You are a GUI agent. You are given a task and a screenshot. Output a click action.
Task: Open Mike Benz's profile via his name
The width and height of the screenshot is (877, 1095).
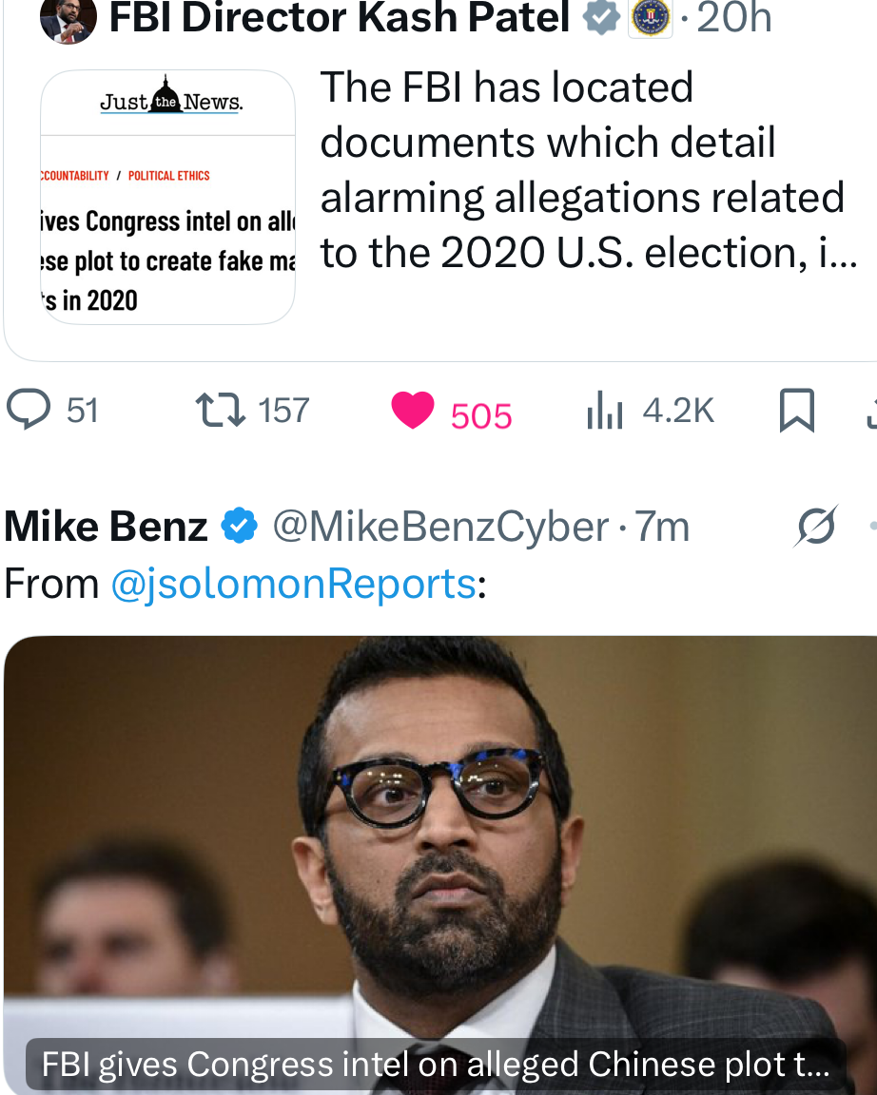(106, 527)
